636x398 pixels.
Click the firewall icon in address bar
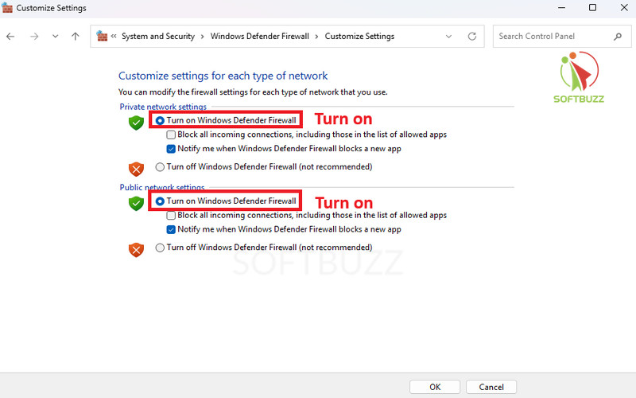click(x=102, y=36)
